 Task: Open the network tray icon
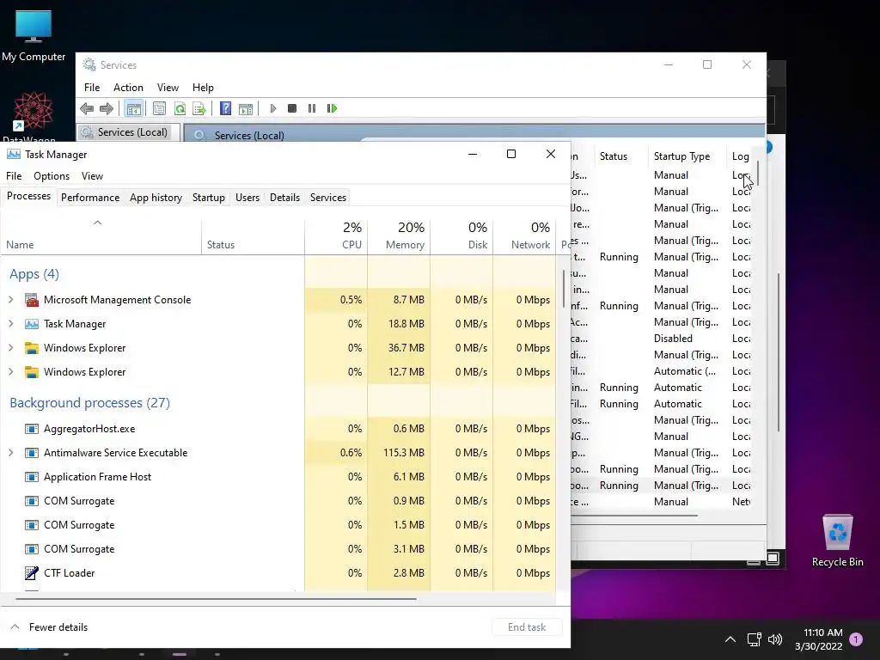[755, 639]
